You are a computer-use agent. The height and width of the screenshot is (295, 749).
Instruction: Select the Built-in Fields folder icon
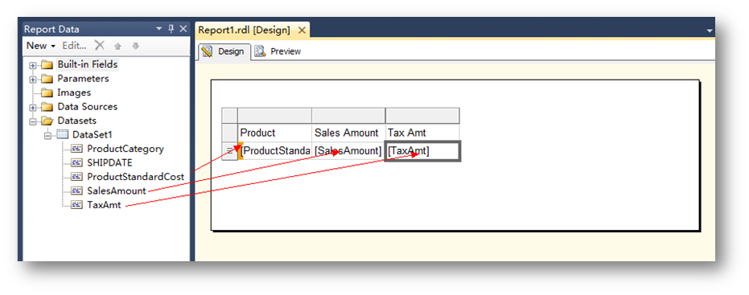[47, 65]
